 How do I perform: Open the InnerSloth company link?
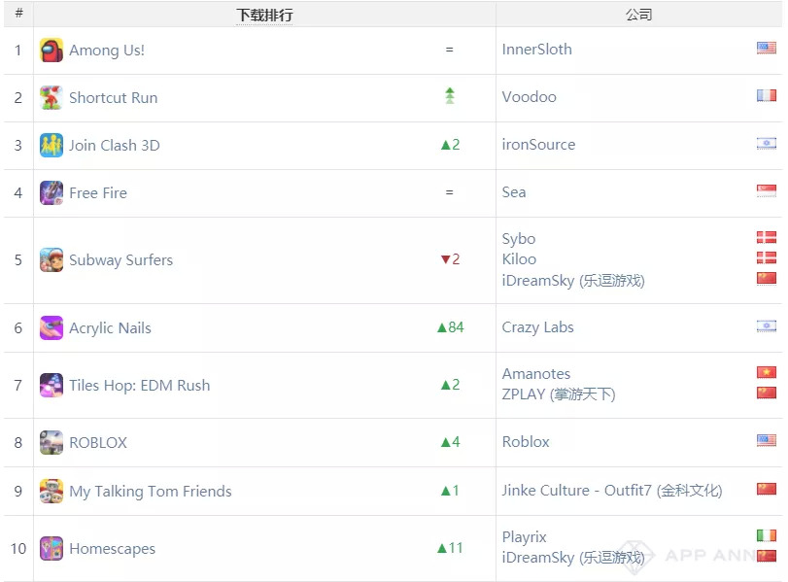(x=536, y=50)
